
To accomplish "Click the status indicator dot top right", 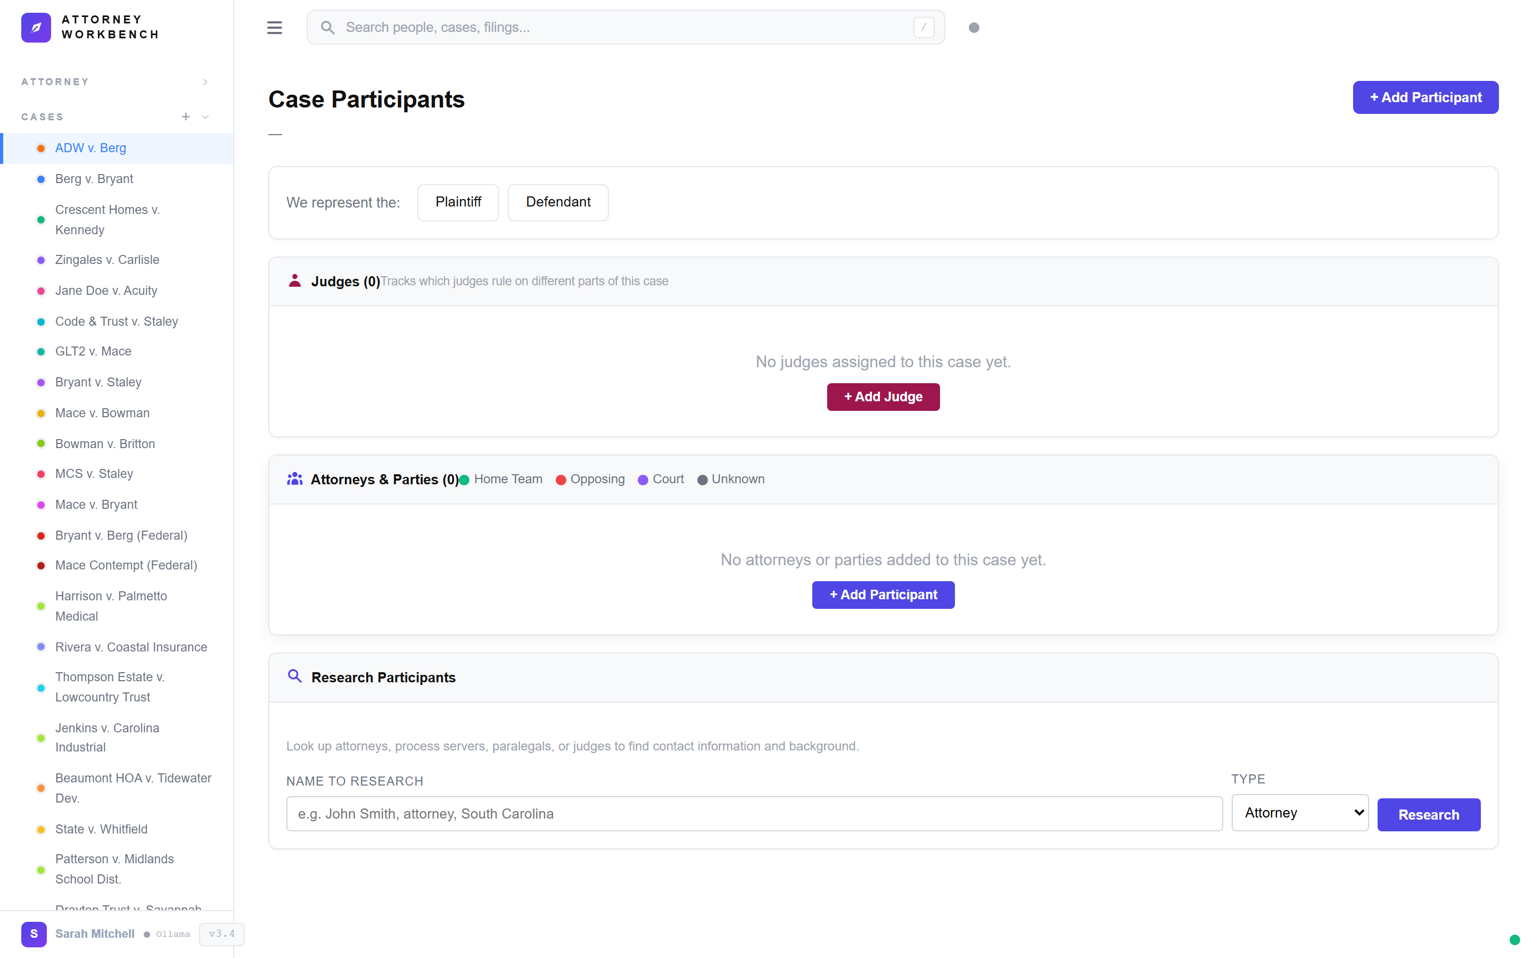I will coord(974,27).
